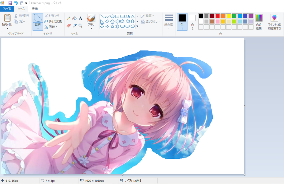Select the Color picker eyedropper tool

(74, 26)
